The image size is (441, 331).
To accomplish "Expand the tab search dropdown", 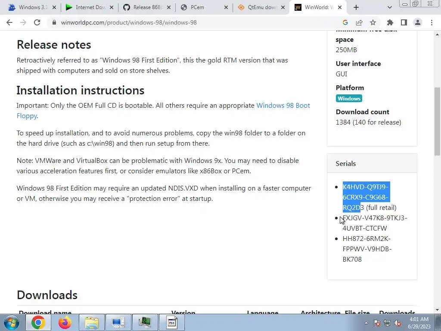I will (x=389, y=7).
